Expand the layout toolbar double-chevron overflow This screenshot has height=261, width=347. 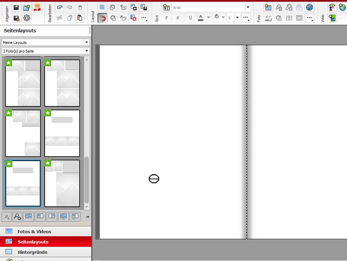click(88, 217)
